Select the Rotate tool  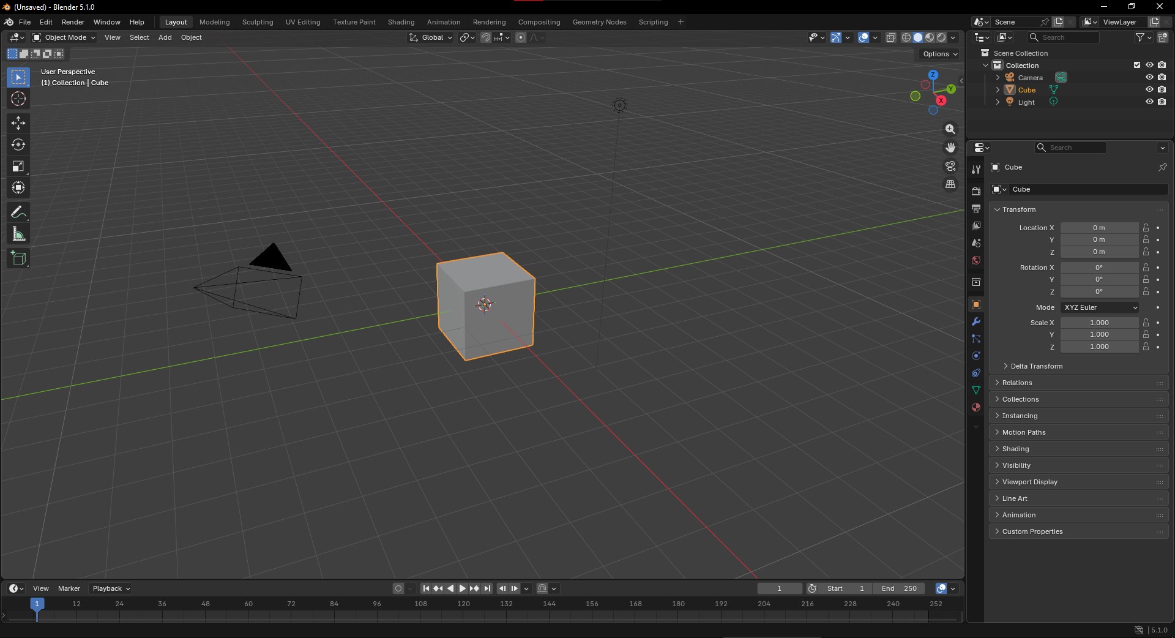click(18, 145)
